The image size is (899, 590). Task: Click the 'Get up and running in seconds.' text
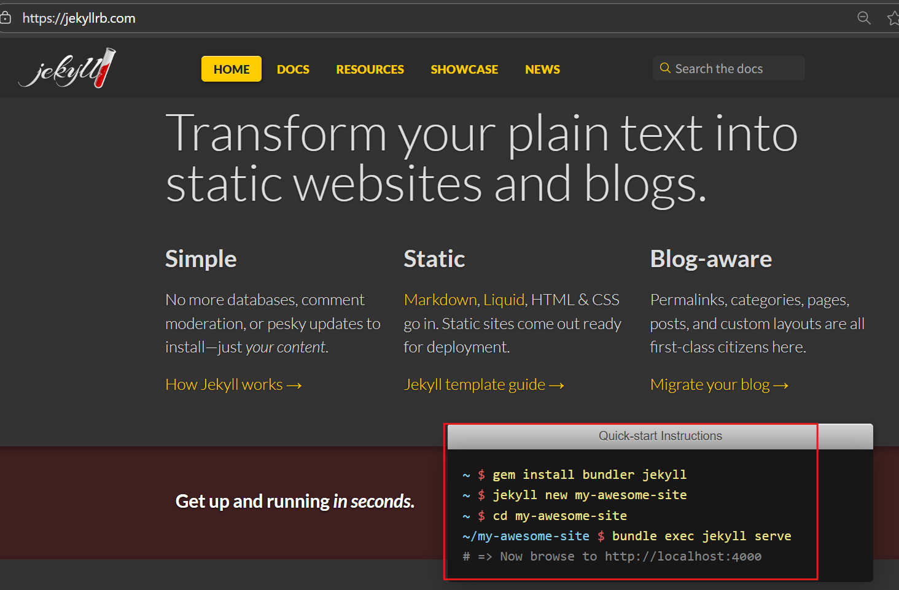[x=295, y=502]
